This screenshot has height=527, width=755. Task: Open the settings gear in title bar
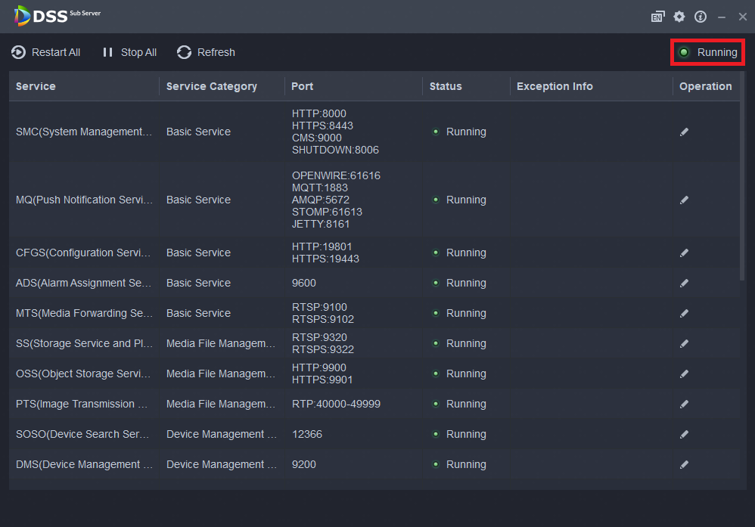tap(679, 17)
